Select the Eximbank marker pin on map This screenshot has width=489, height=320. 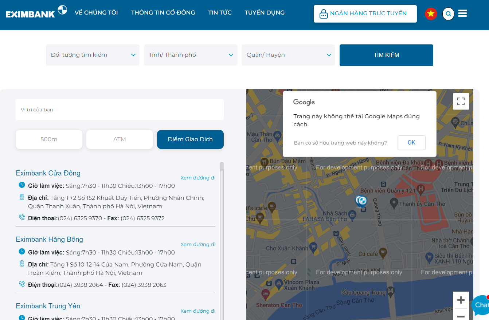click(361, 201)
